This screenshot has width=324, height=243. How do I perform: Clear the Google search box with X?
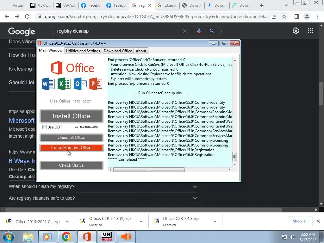185,31
